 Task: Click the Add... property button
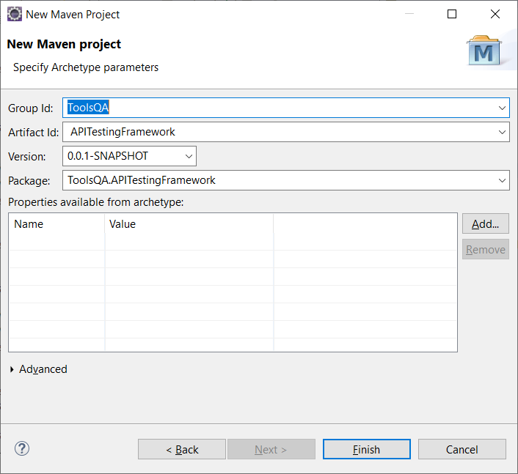(486, 223)
